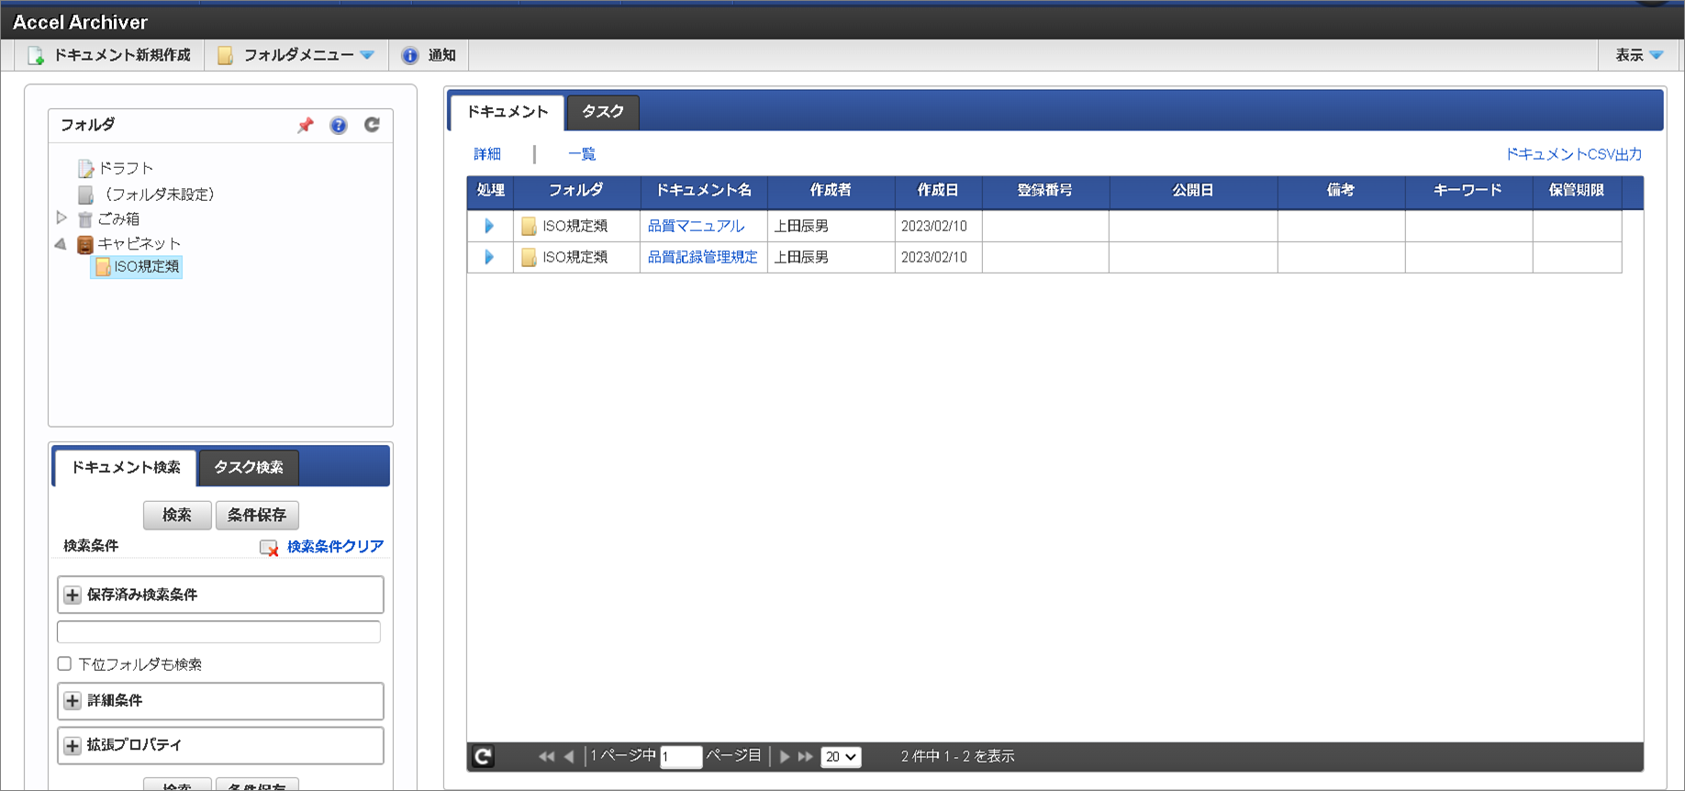Refresh the folder tree
This screenshot has height=791, width=1685.
click(372, 125)
